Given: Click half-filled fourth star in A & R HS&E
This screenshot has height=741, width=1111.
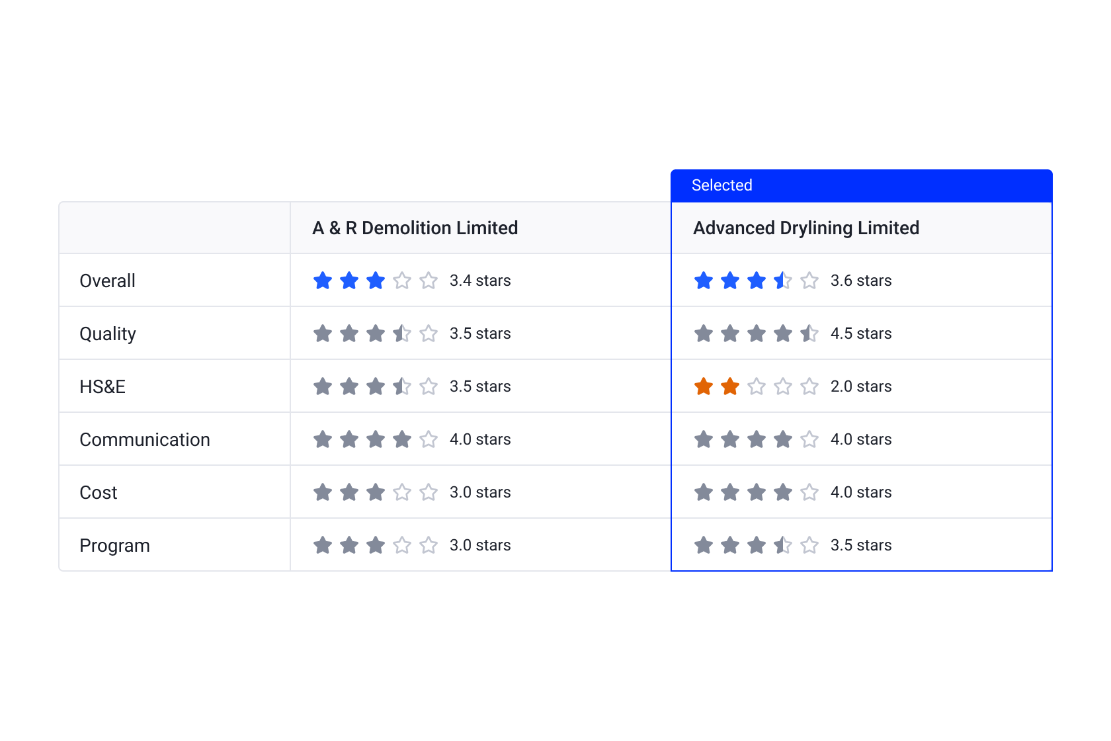Looking at the screenshot, I should 402,386.
